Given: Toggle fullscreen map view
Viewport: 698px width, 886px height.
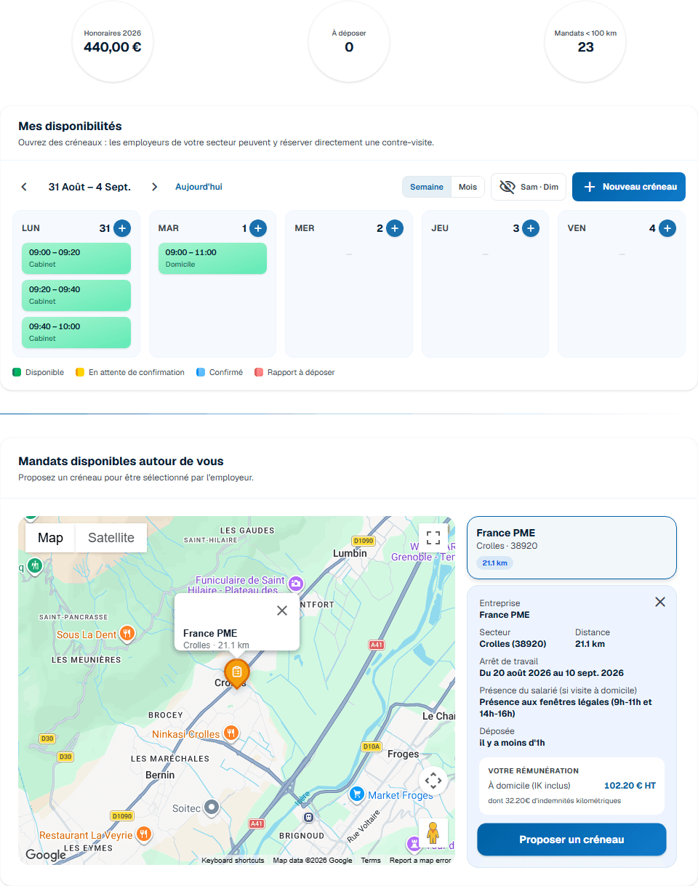Looking at the screenshot, I should (433, 538).
